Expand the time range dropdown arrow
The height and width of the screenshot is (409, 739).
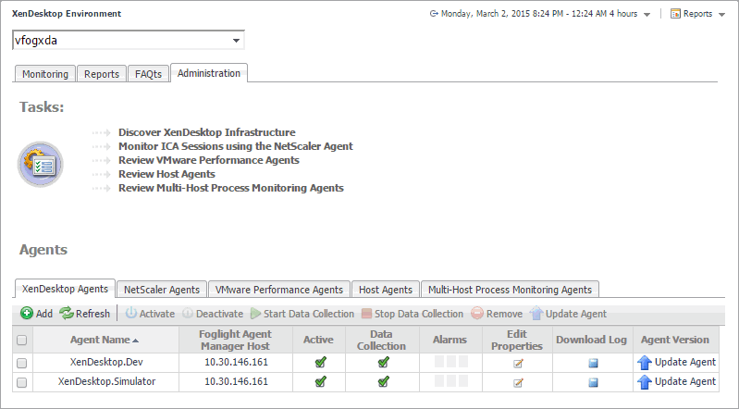pos(647,15)
